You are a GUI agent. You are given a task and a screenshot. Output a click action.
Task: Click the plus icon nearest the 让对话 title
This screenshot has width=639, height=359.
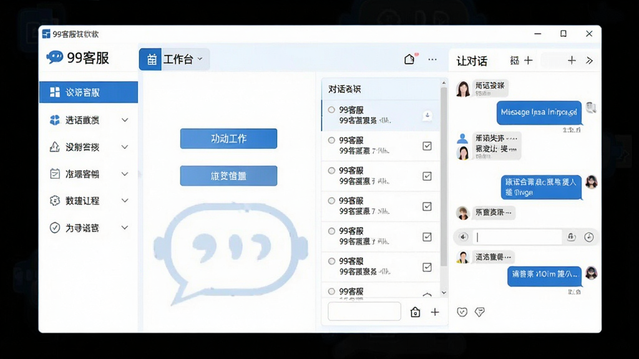[x=529, y=60]
